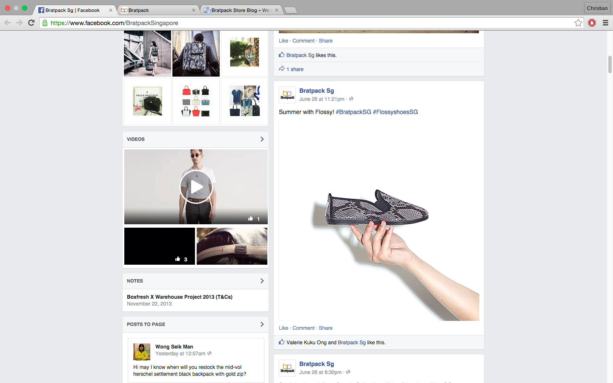
Task: Click the #FlossyshoesSG hashtag
Action: (x=395, y=112)
